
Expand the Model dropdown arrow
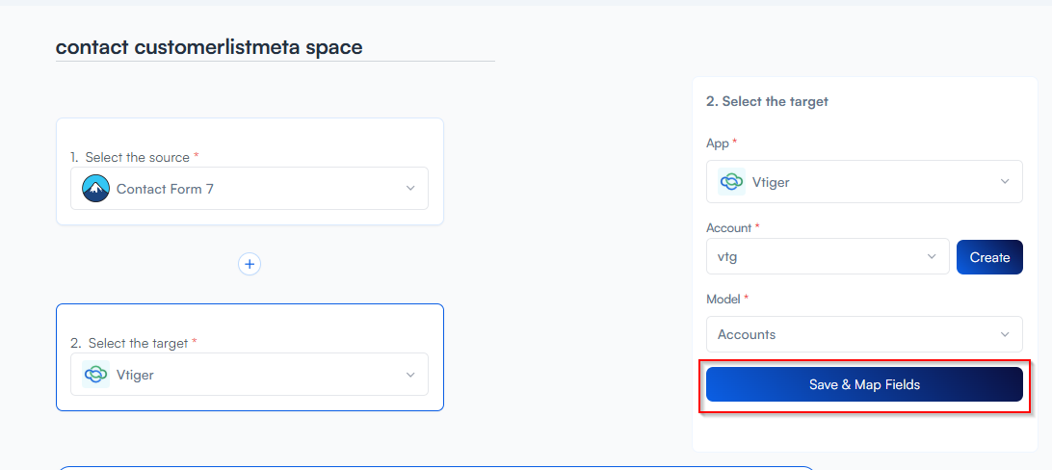(x=1005, y=334)
